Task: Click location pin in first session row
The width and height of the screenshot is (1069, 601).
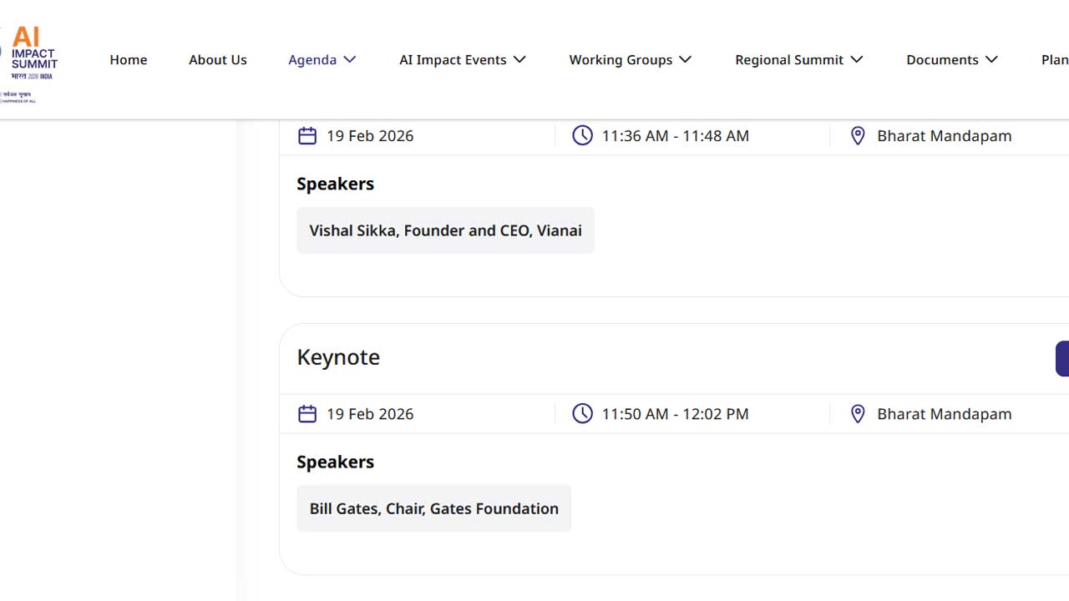Action: pyautogui.click(x=858, y=135)
